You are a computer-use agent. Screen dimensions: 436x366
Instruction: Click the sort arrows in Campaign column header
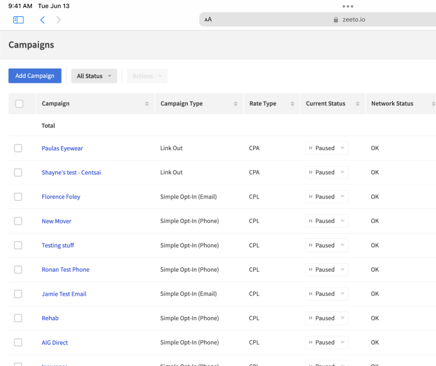pyautogui.click(x=147, y=104)
